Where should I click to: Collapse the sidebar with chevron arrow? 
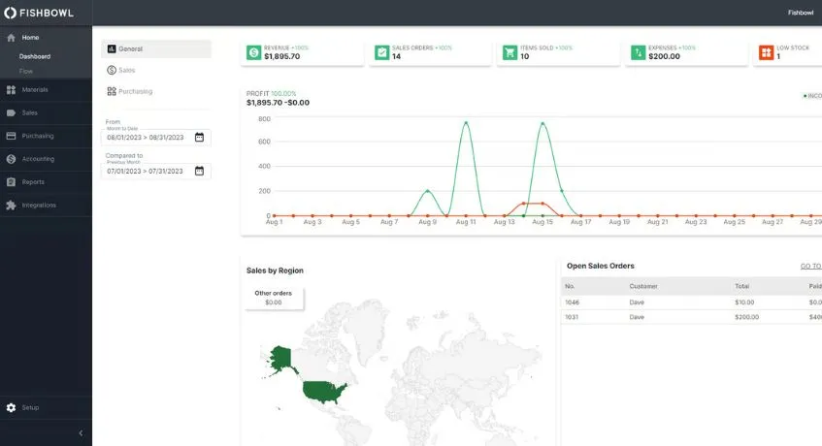point(81,433)
